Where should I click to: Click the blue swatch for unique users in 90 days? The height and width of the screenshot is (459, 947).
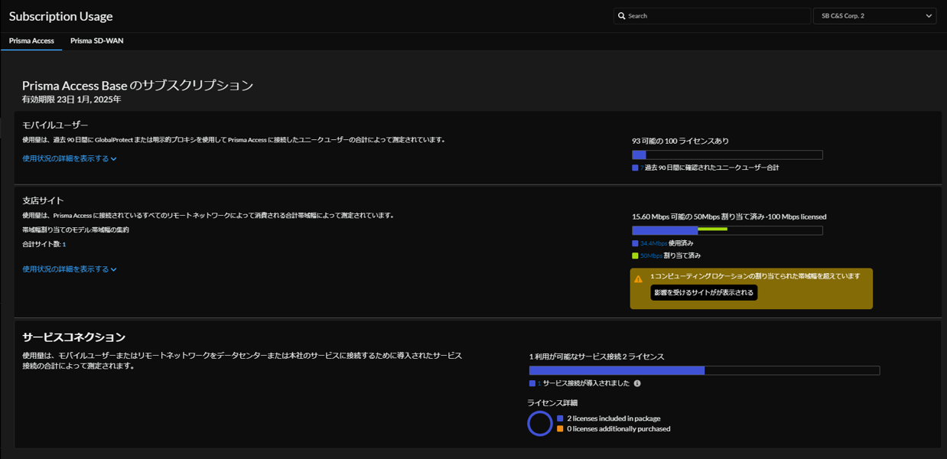635,168
